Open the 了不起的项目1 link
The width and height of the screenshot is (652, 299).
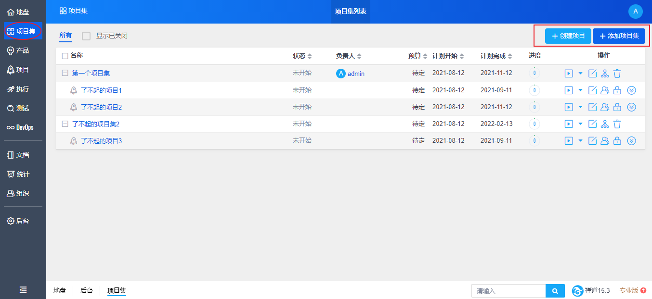pyautogui.click(x=101, y=90)
